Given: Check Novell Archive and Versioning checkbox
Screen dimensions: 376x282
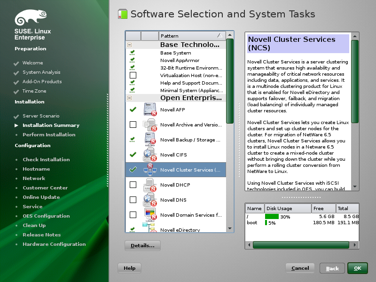Looking at the screenshot, I should (x=133, y=125).
